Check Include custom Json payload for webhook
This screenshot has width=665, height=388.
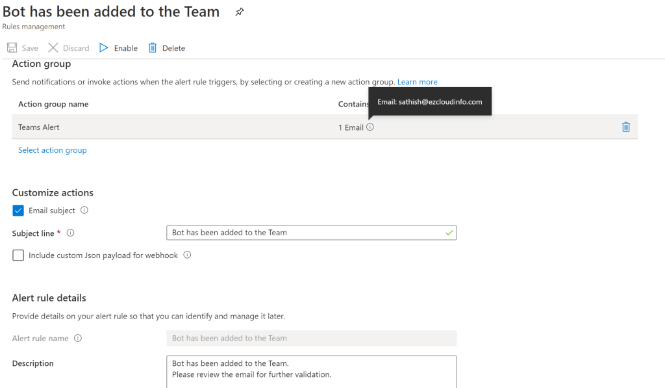[x=18, y=255]
